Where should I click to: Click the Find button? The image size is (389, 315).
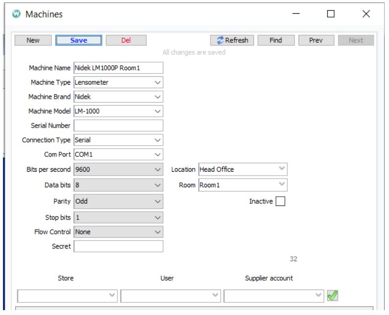pyautogui.click(x=276, y=41)
